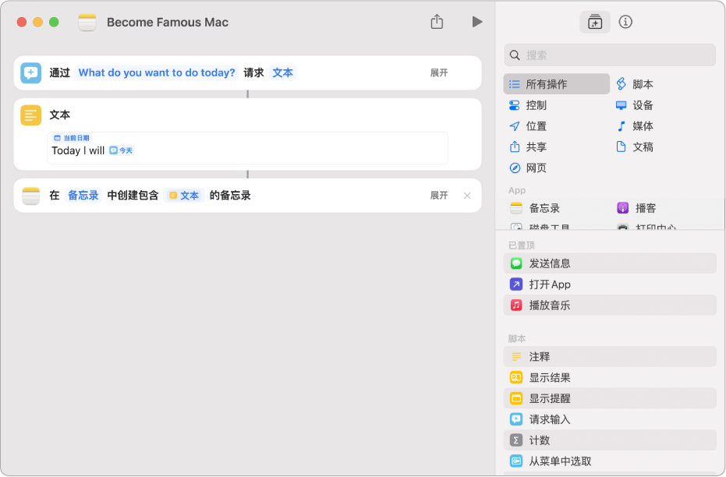This screenshot has width=726, height=477.
Task: Open the shortcut details info panel
Action: tap(625, 22)
